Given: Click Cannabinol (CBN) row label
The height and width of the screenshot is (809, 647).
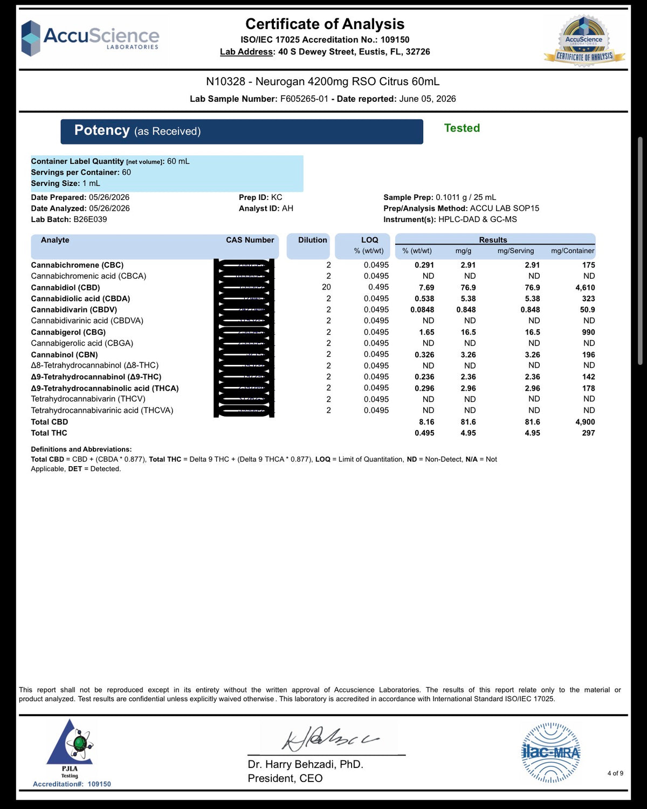Looking at the screenshot, I should 64,355.
